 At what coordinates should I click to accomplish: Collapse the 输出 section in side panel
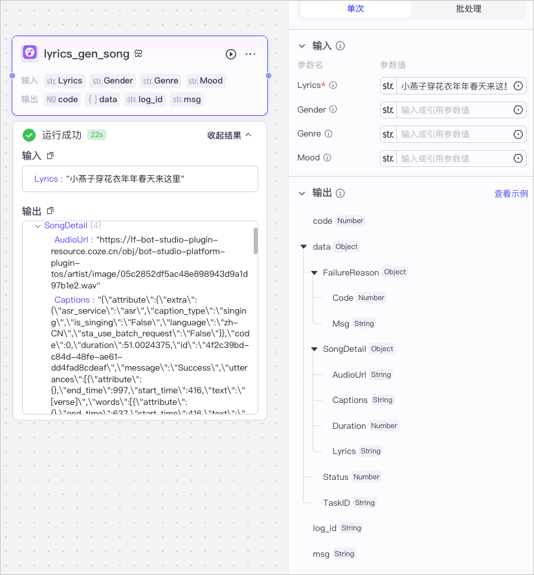pyautogui.click(x=302, y=193)
